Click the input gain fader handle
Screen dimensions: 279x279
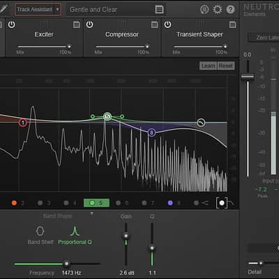pyautogui.click(x=248, y=76)
